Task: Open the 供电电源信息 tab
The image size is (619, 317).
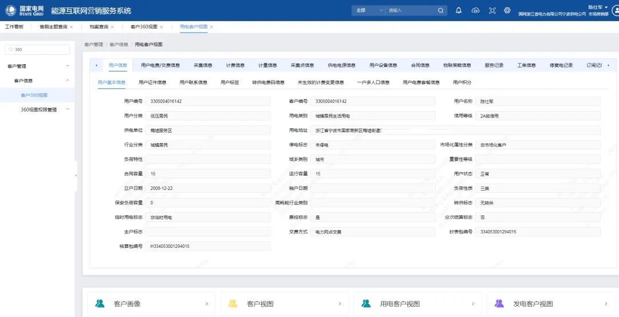Action: (342, 65)
